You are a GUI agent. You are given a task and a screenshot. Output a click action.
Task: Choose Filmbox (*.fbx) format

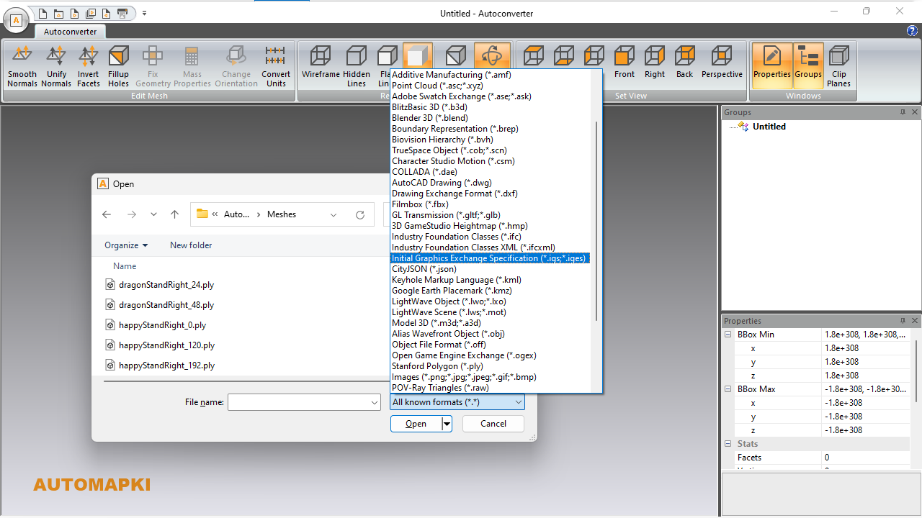click(x=420, y=204)
